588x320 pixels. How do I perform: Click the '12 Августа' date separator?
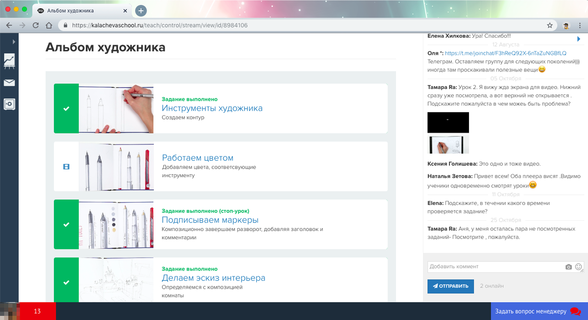506,45
